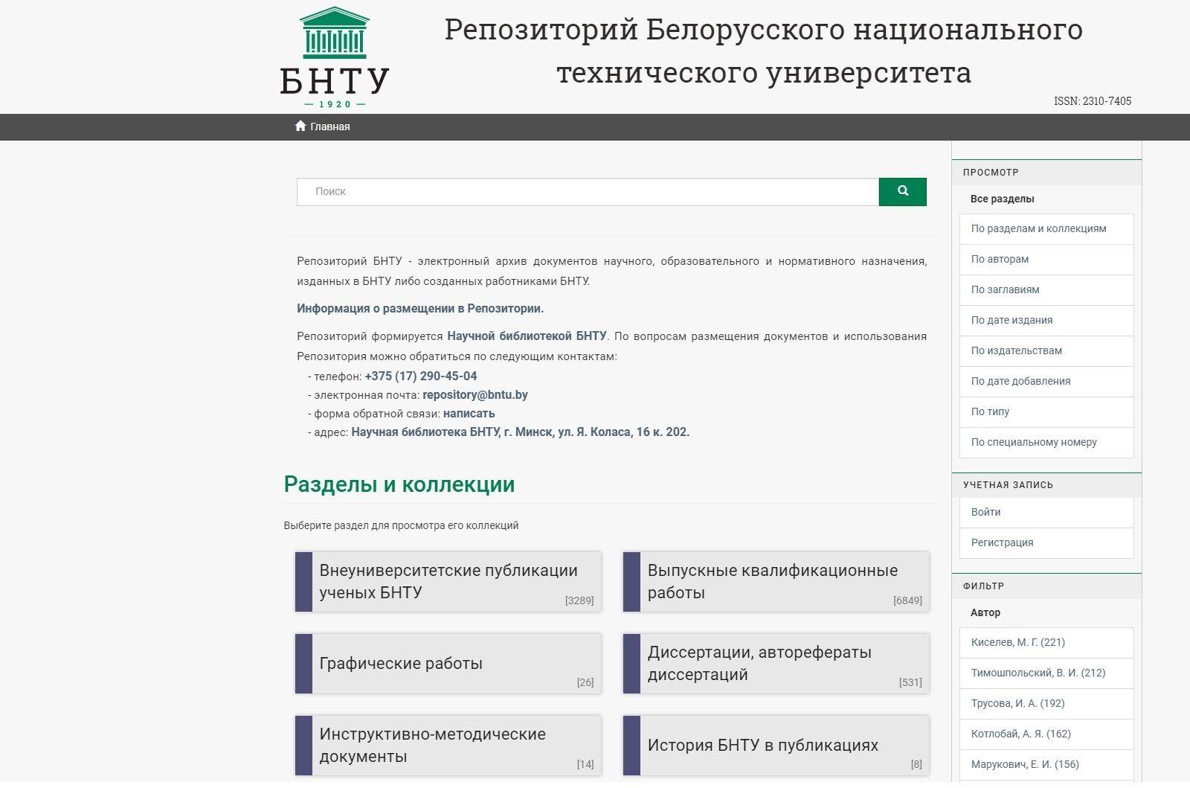This screenshot has height=788, width=1190.
Task: Browse По авторам
Action: [1046, 259]
